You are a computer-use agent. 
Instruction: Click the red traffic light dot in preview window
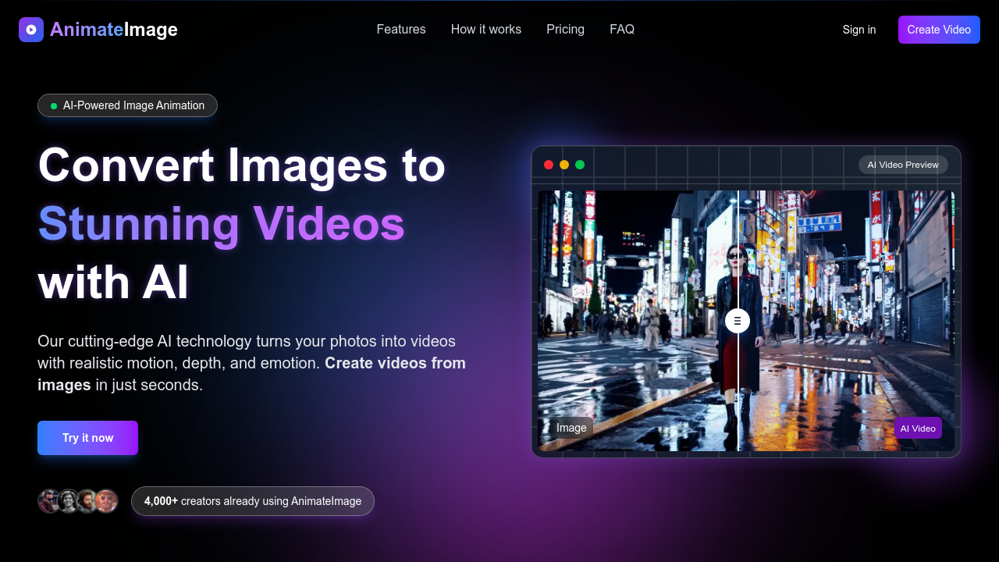coord(549,165)
